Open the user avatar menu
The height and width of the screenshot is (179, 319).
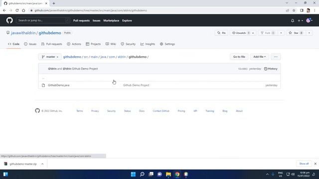[309, 20]
